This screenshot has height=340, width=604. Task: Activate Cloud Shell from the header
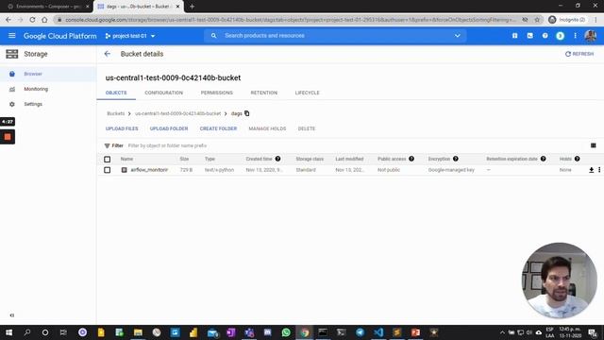click(530, 36)
